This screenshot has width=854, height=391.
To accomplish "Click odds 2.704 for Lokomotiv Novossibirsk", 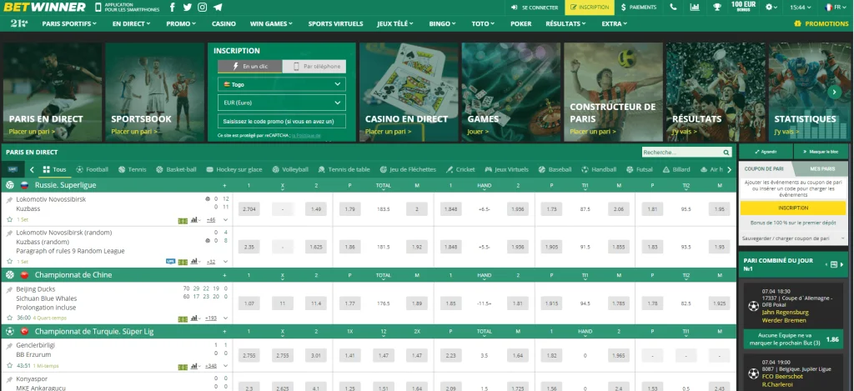I will tap(249, 209).
